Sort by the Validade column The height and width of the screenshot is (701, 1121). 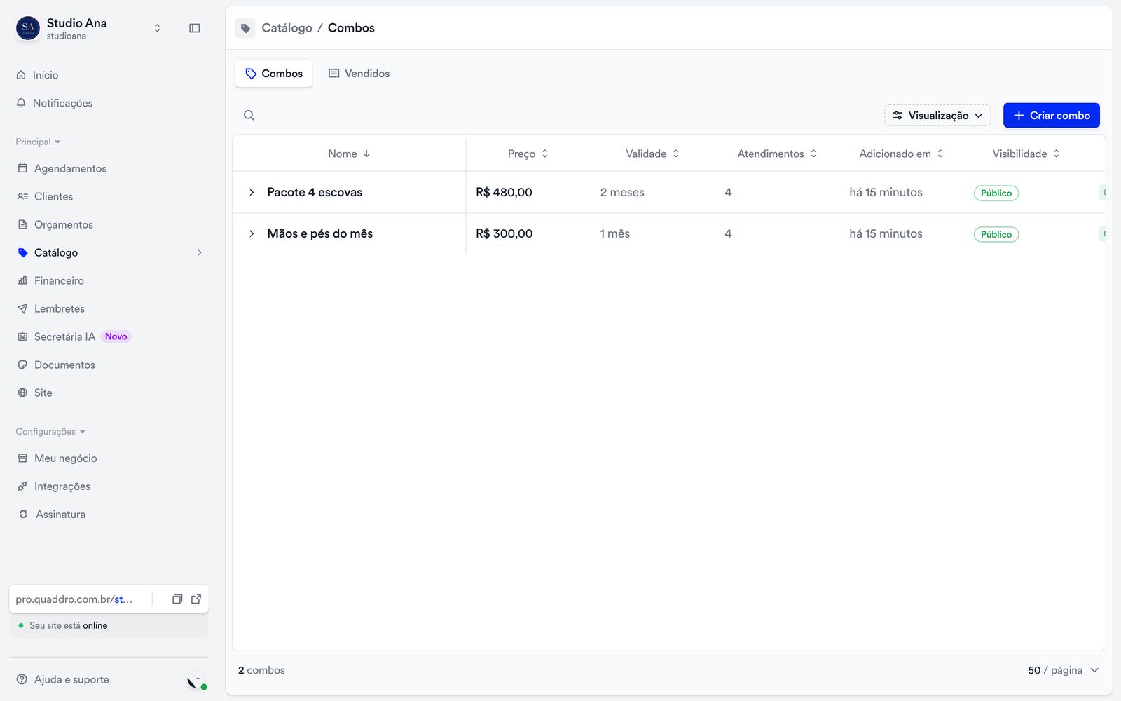pyautogui.click(x=652, y=154)
